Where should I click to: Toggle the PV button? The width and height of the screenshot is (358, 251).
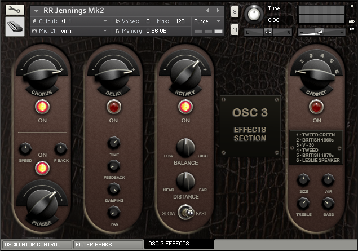click(352, 29)
